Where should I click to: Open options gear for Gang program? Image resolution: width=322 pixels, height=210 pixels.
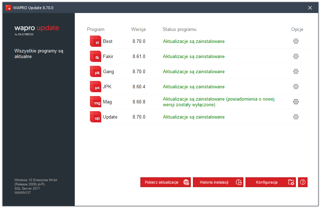pyautogui.click(x=296, y=71)
